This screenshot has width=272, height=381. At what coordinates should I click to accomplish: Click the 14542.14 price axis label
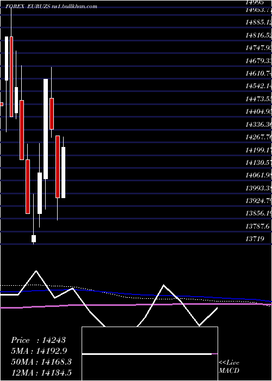(258, 87)
